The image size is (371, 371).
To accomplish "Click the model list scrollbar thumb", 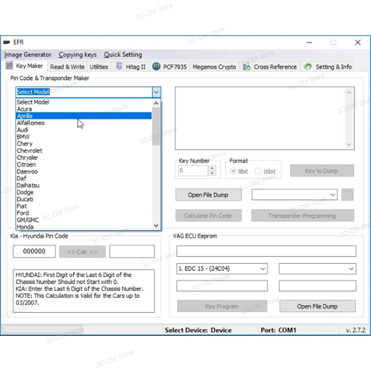I will [x=156, y=126].
